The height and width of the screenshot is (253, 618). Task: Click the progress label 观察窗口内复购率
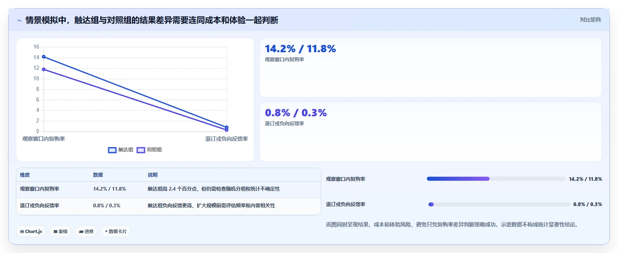tap(346, 179)
